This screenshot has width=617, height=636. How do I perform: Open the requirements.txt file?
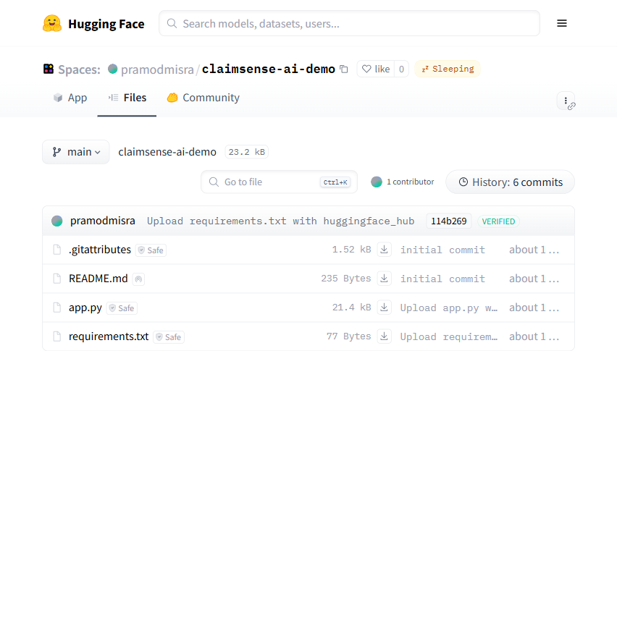[109, 336]
